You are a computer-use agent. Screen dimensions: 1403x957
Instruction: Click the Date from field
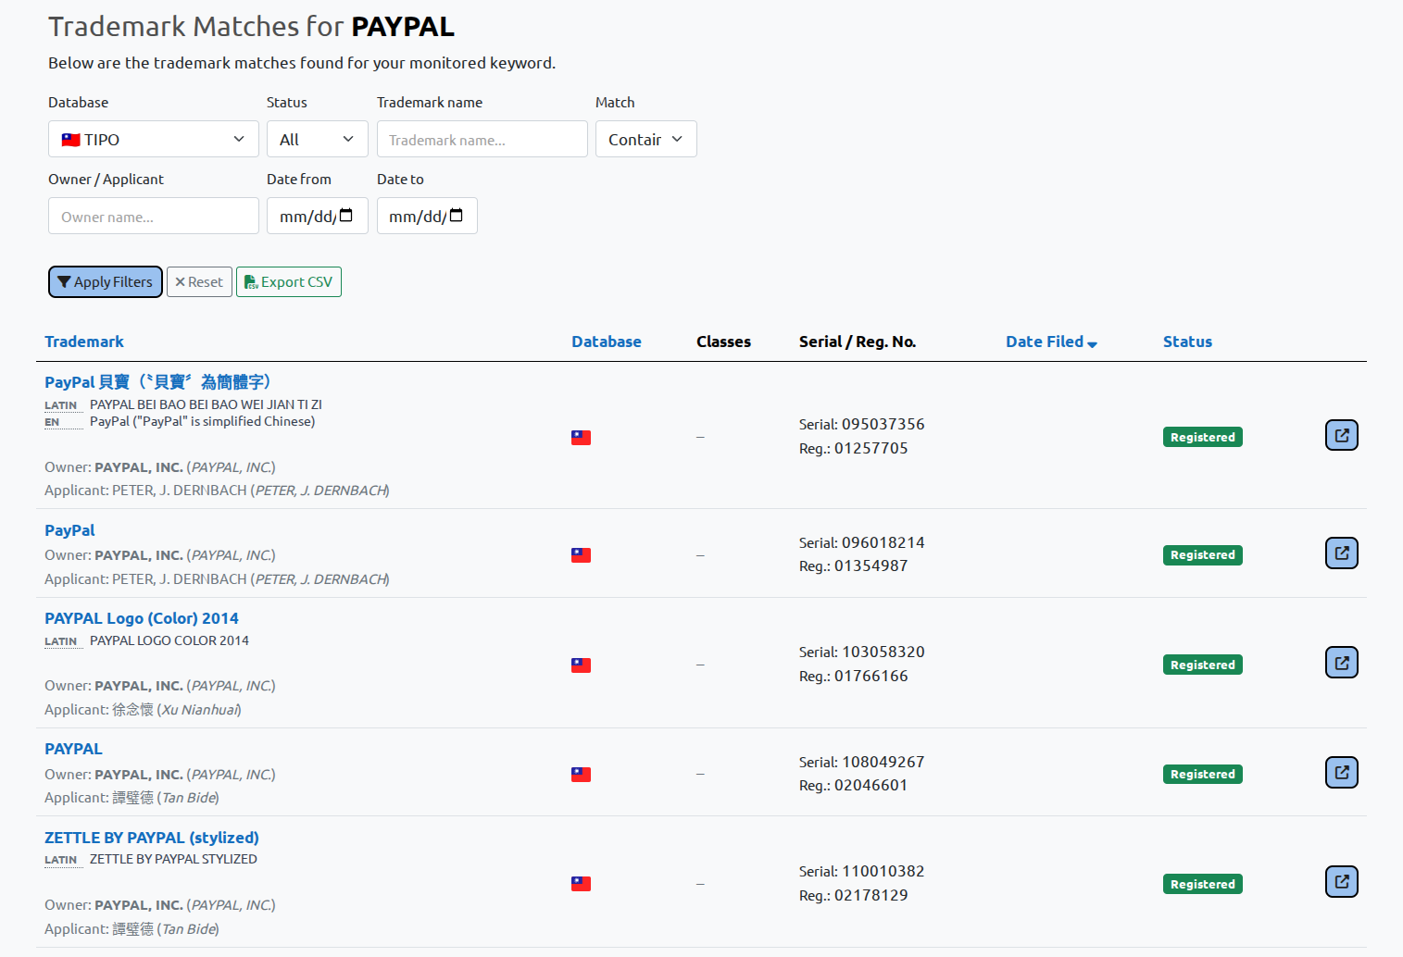317,216
